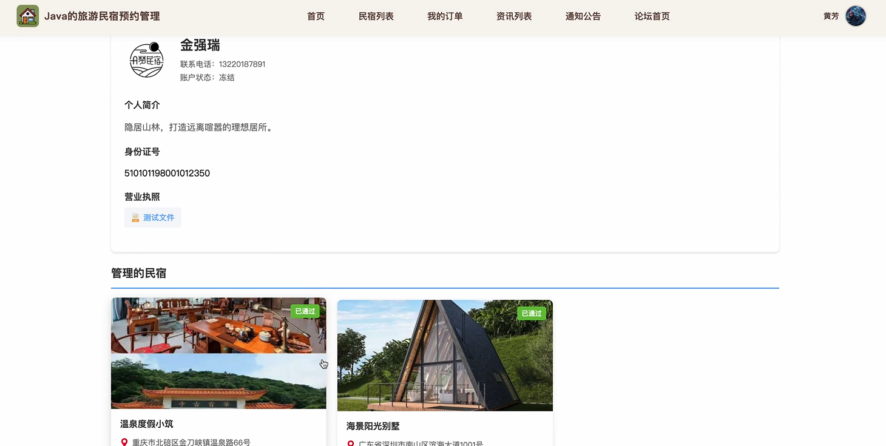Viewport: 886px width, 446px height.
Task: Click the 已通过 badge on 海景阳光别墅 card
Action: (x=530, y=313)
